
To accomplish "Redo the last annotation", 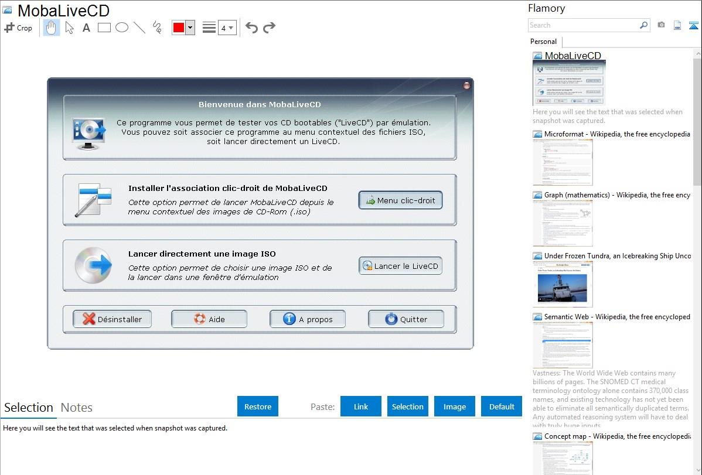I will tap(269, 28).
